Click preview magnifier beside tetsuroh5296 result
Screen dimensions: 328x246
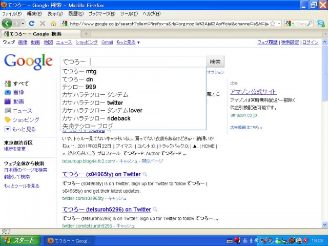[155, 210]
